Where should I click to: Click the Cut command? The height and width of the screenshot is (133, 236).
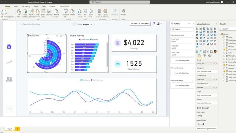4,11
